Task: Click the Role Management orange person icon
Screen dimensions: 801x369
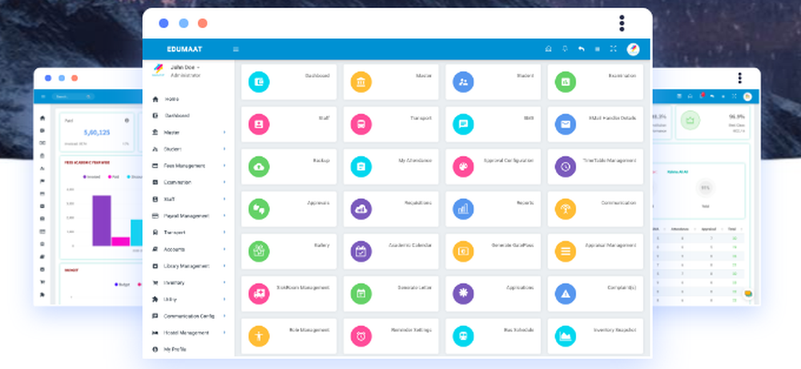Action: 259,336
